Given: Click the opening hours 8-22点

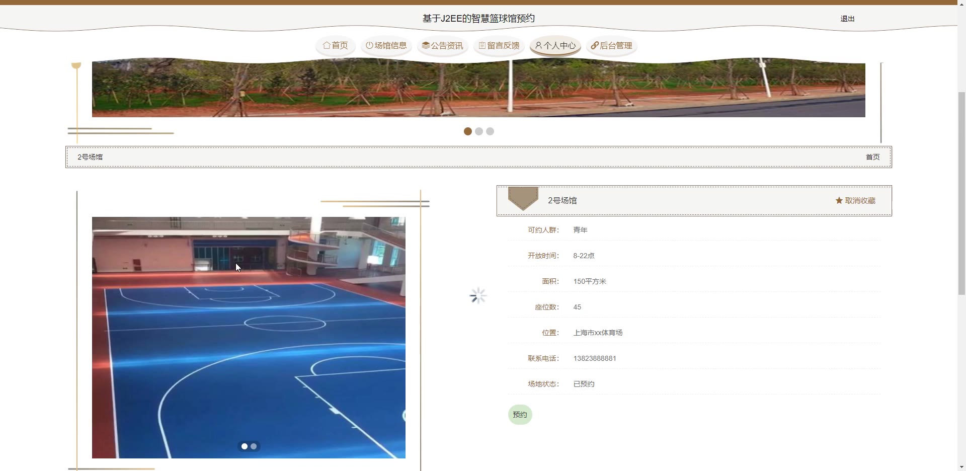Looking at the screenshot, I should [584, 256].
